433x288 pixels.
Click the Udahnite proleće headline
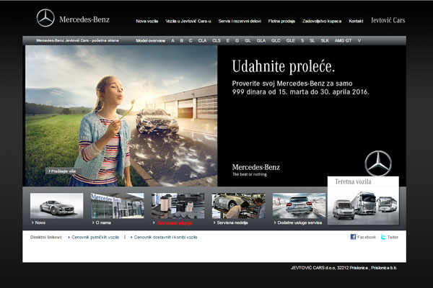[284, 67]
